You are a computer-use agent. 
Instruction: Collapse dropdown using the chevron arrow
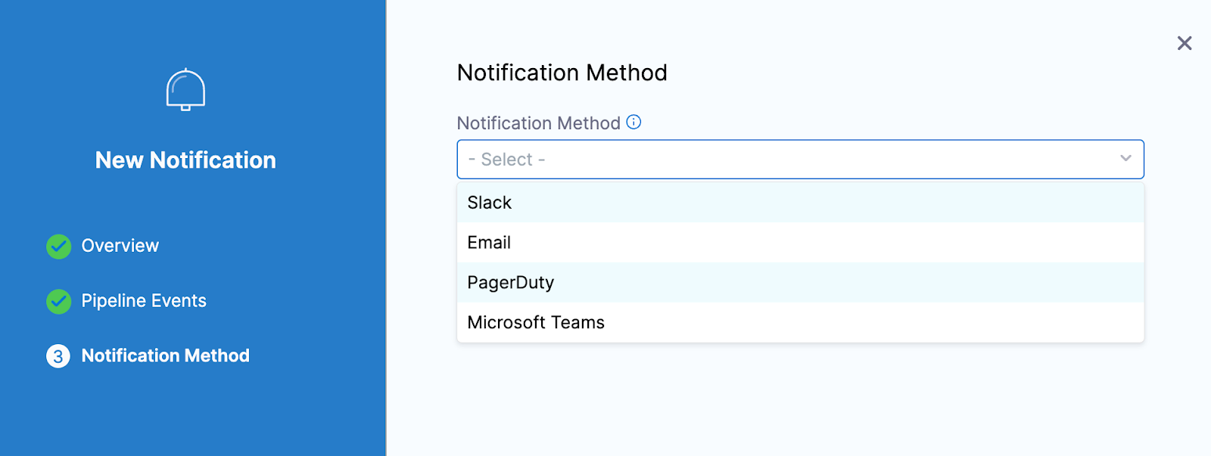pyautogui.click(x=1125, y=159)
